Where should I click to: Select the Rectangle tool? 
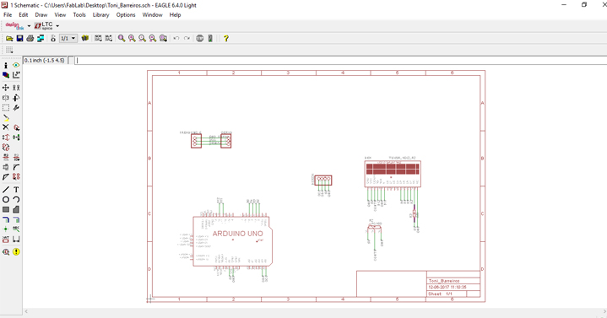6,210
